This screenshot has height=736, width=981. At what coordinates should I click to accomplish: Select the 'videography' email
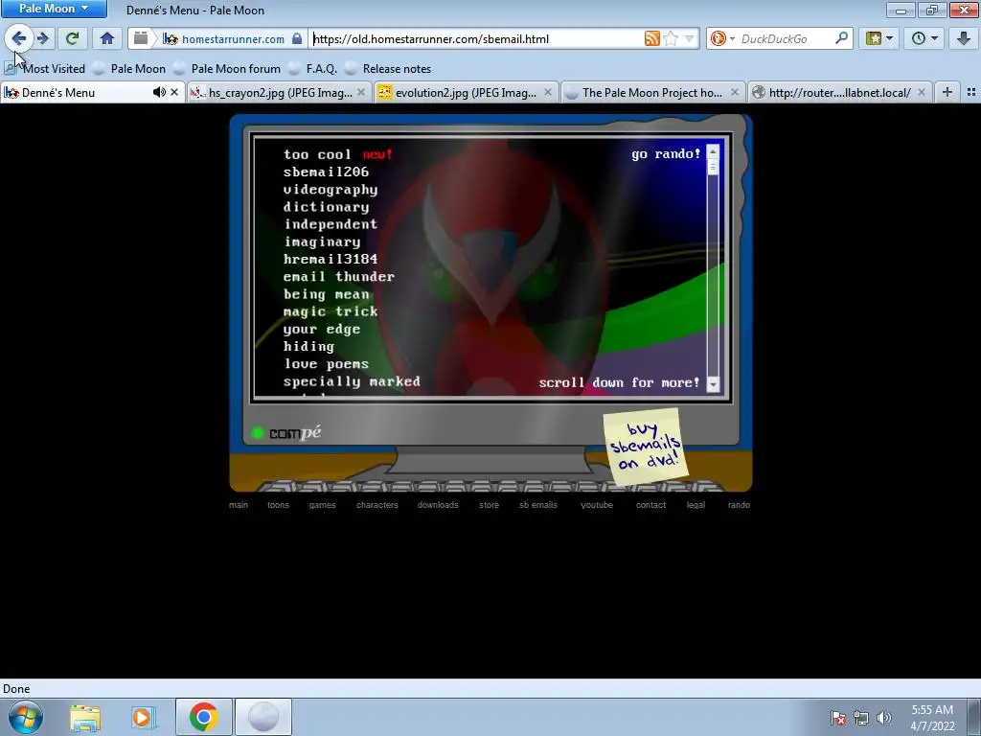coord(331,189)
